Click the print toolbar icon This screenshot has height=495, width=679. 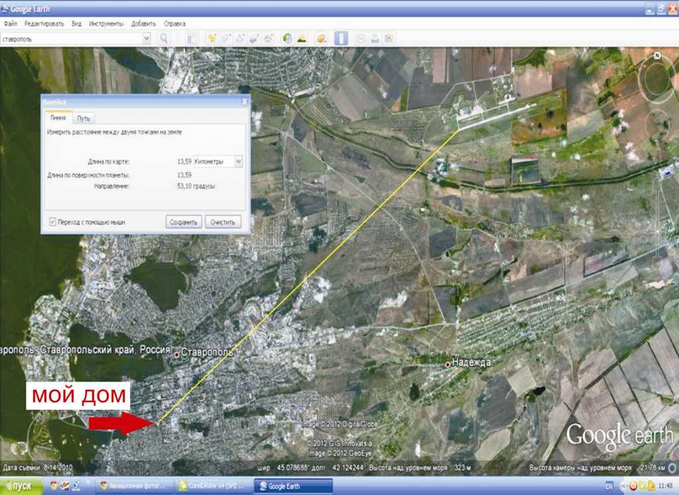pyautogui.click(x=375, y=38)
